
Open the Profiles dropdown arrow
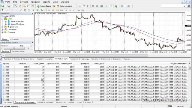[12, 6]
